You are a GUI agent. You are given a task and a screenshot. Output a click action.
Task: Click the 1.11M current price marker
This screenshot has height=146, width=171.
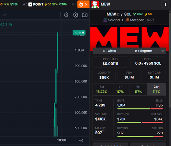click(x=79, y=33)
